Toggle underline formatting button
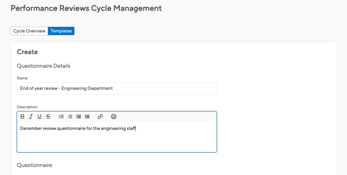The width and height of the screenshot is (347, 175). click(39, 117)
